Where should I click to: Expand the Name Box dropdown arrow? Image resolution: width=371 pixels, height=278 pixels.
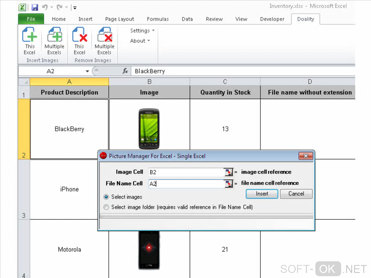click(x=87, y=71)
